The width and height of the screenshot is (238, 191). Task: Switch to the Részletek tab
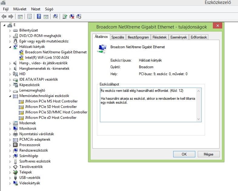(160, 37)
